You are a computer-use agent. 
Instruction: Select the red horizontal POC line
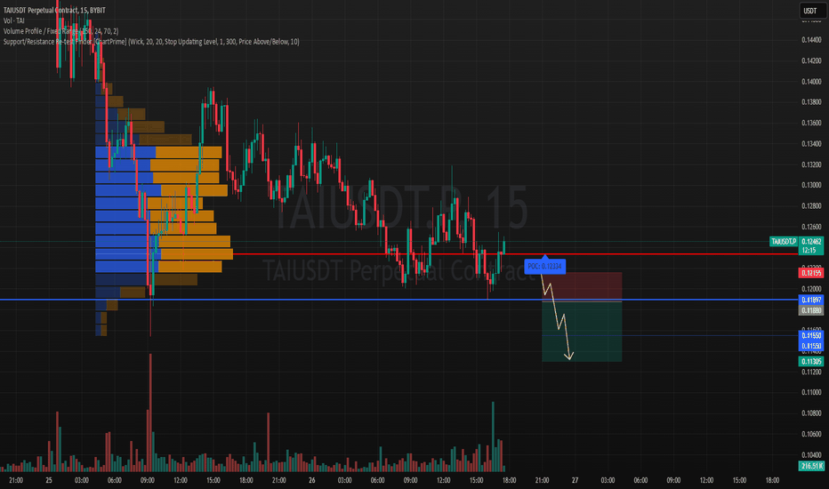click(x=516, y=254)
